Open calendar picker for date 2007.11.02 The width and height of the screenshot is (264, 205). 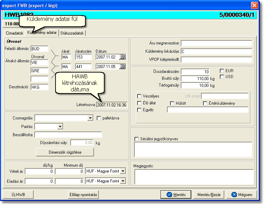pyautogui.click(x=122, y=57)
